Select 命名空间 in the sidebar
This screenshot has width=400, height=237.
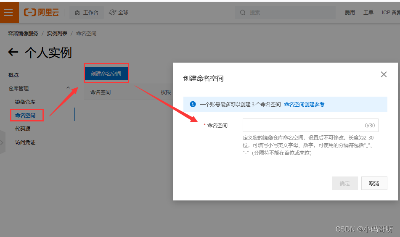(x=25, y=116)
